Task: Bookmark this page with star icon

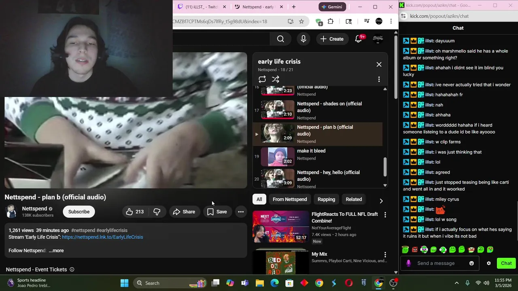Action: [x=301, y=21]
